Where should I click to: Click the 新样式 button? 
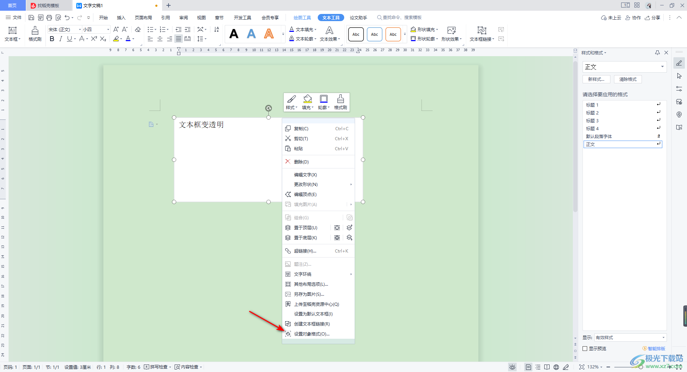[x=596, y=79]
